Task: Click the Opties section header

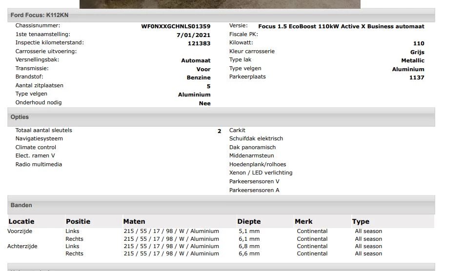Action: point(20,117)
